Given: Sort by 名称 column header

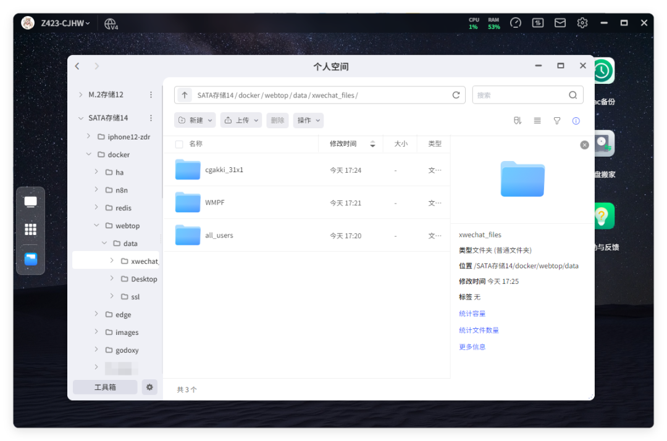Looking at the screenshot, I should pos(196,144).
